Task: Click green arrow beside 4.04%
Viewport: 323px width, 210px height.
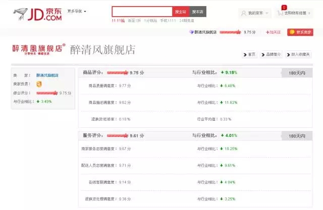Action: pos(222,182)
